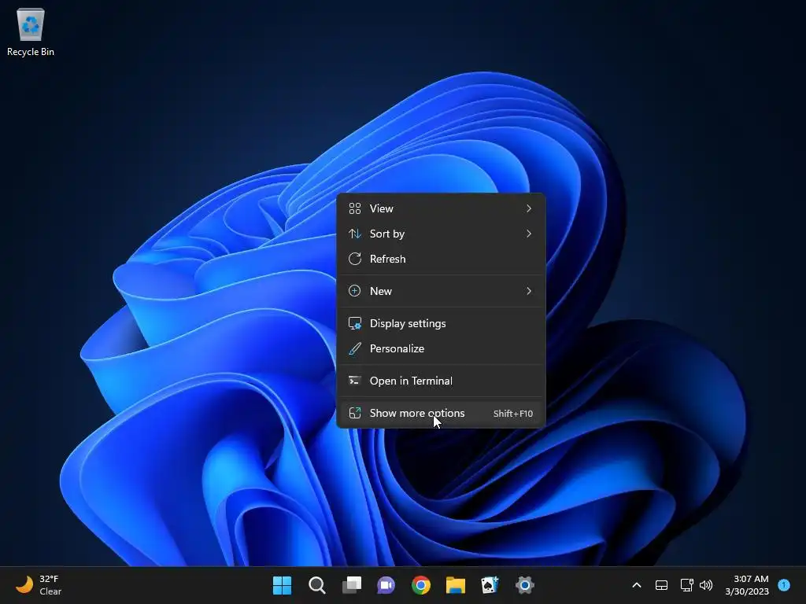Image resolution: width=806 pixels, height=604 pixels.
Task: Open the Settings gear in taskbar
Action: [525, 585]
